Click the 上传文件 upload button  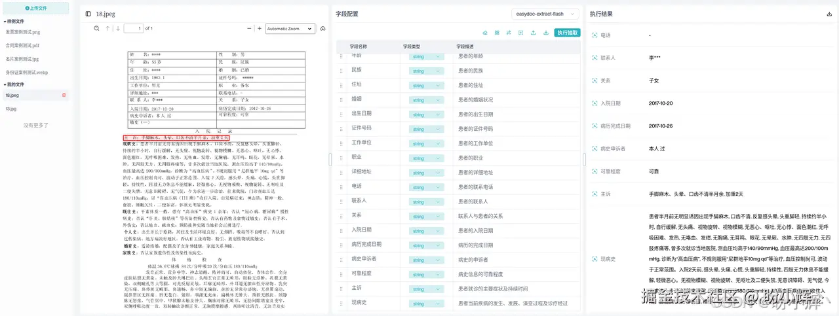[36, 8]
